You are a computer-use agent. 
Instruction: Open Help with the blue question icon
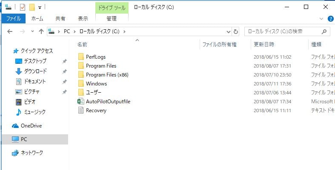[330, 19]
